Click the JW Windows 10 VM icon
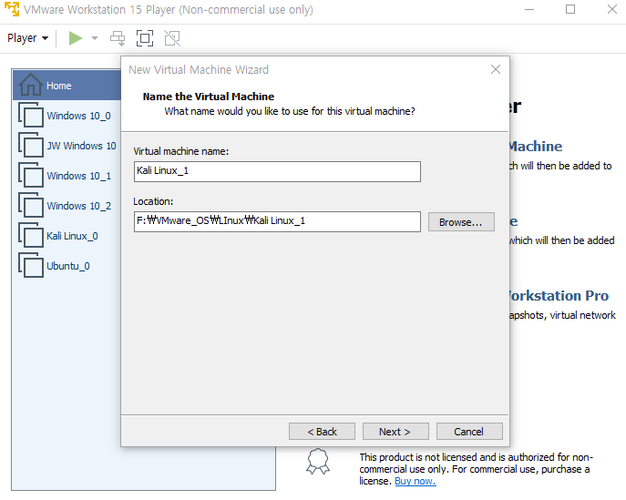626x500 pixels. point(31,145)
